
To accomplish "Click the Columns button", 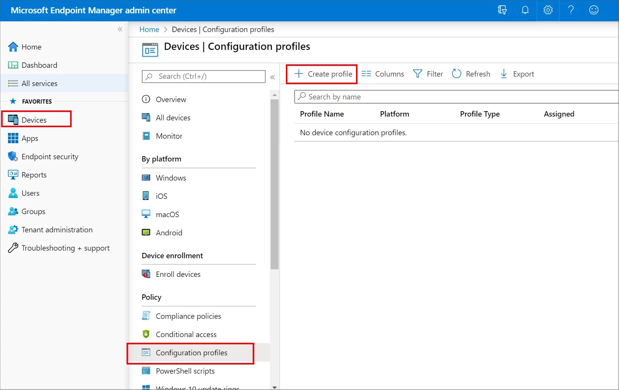I will pyautogui.click(x=383, y=74).
